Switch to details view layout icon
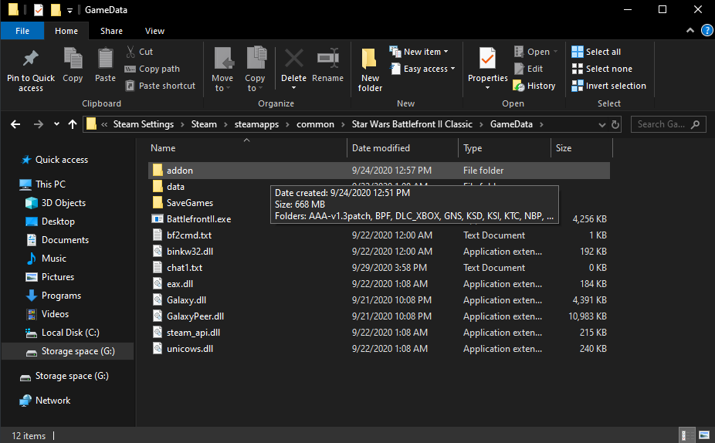The image size is (715, 443). [685, 435]
